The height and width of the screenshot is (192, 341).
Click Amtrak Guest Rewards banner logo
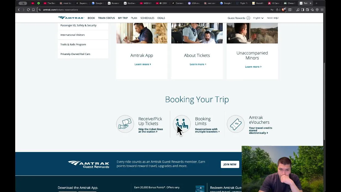(88, 164)
